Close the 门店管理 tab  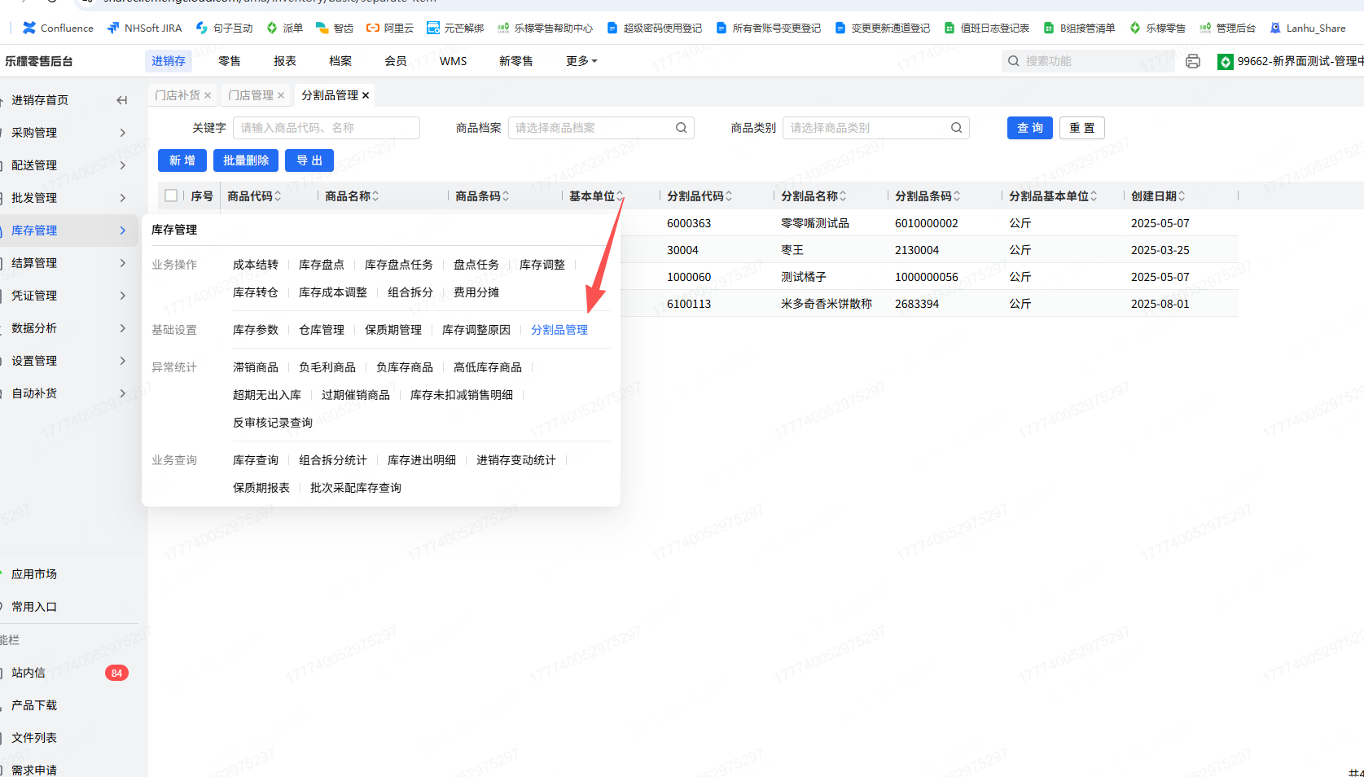pos(281,95)
